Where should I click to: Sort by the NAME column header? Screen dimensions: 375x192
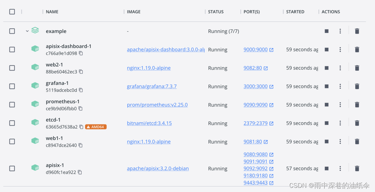pyautogui.click(x=52, y=12)
